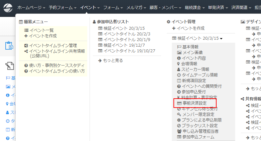Open the イベント一覧 list link
This screenshot has width=261, height=141.
[41, 30]
